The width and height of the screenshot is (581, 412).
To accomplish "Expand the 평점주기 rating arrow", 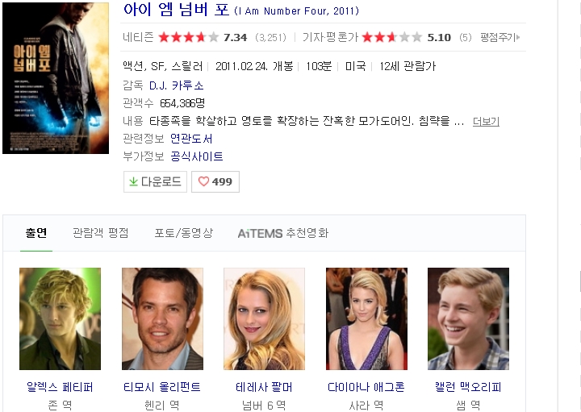I will (517, 37).
